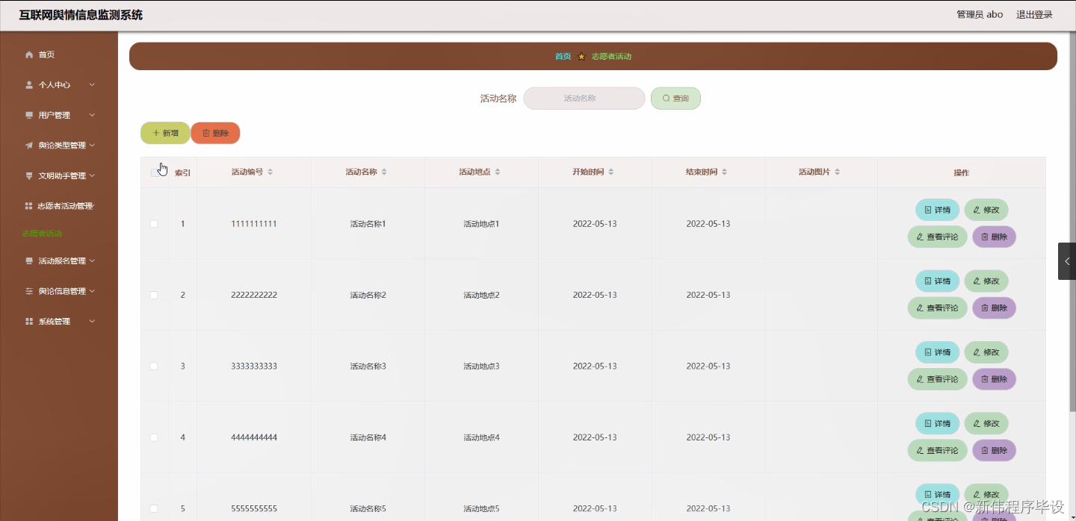Click 查看评论 for 活动名称1
The image size is (1076, 521).
938,237
